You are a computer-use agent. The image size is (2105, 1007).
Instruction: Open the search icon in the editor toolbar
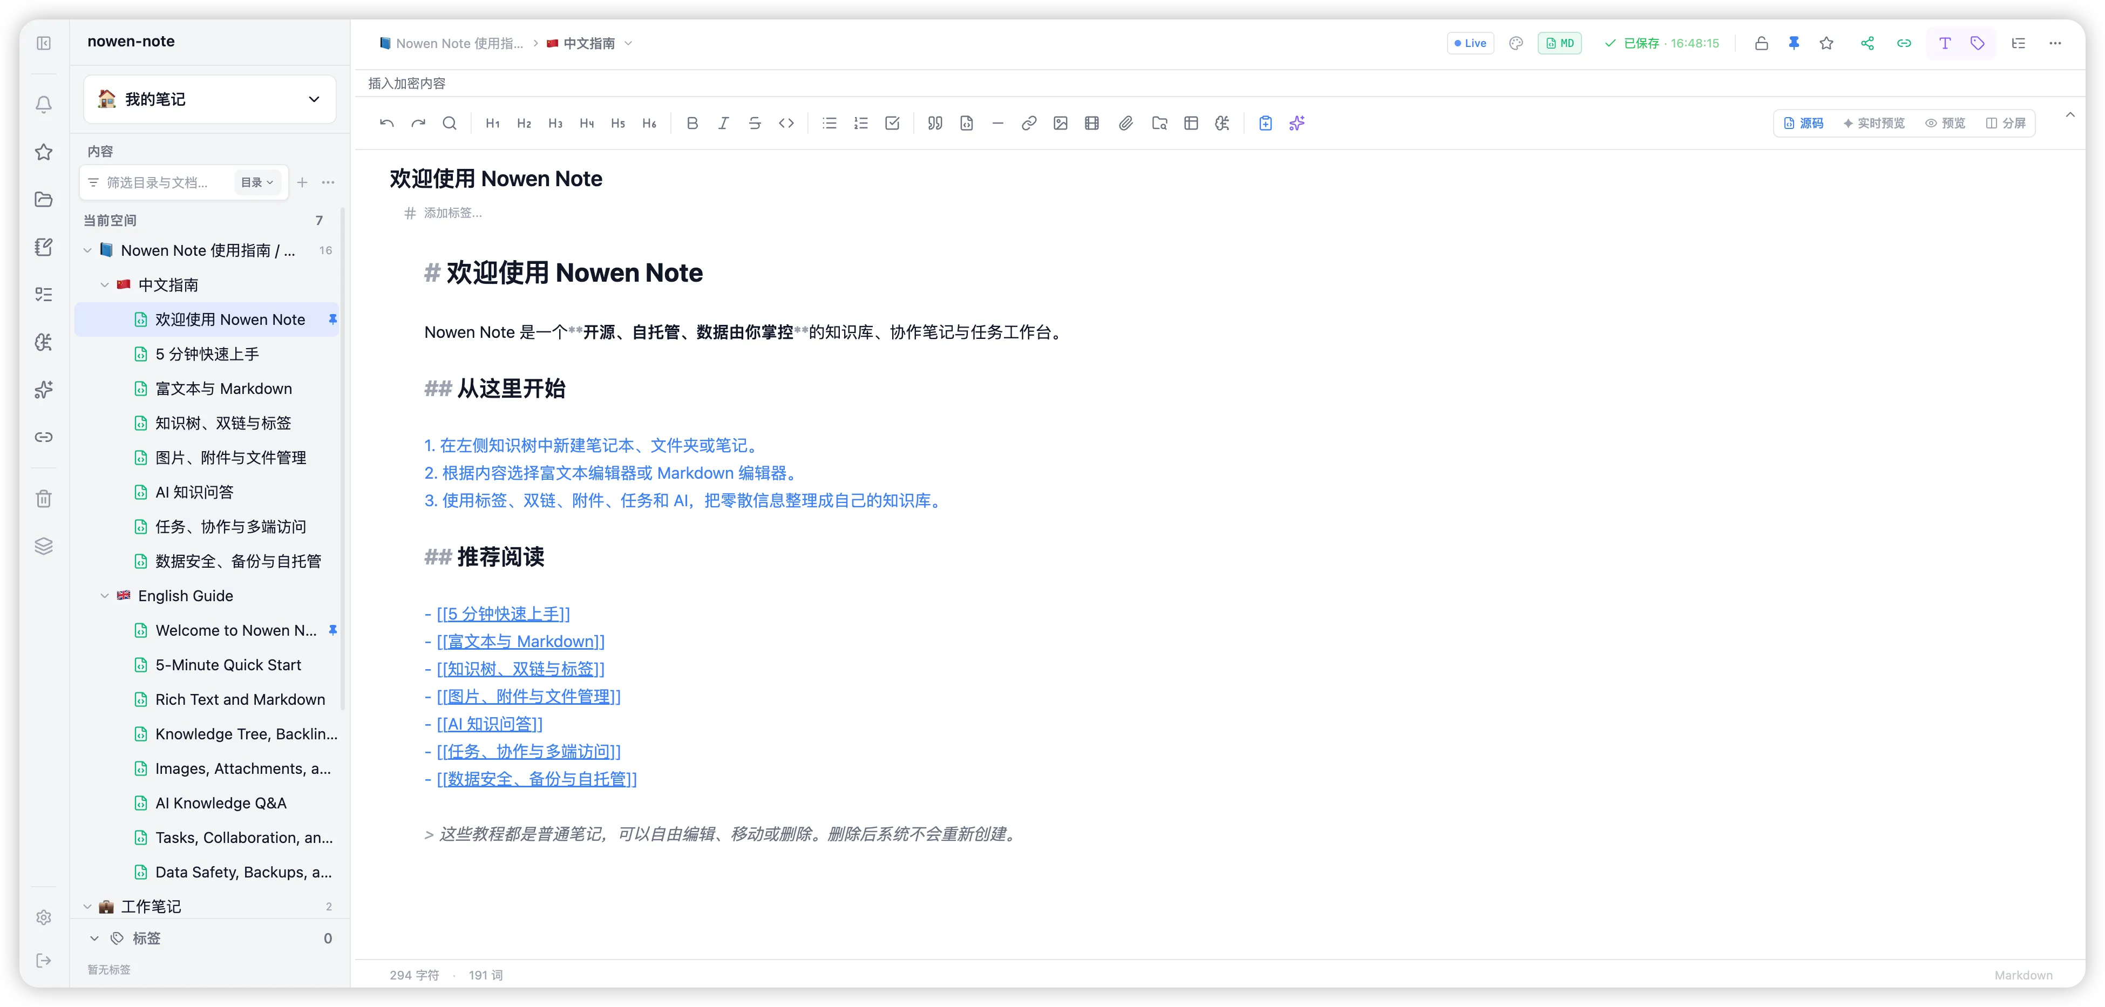pyautogui.click(x=450, y=124)
